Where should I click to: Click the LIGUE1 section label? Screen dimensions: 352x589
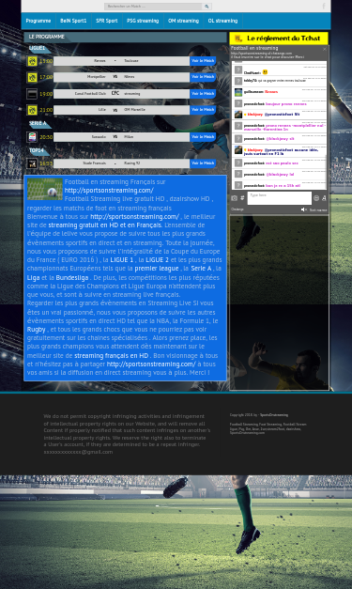38,48
